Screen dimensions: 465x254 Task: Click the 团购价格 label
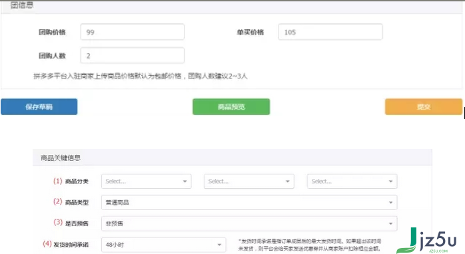click(52, 33)
